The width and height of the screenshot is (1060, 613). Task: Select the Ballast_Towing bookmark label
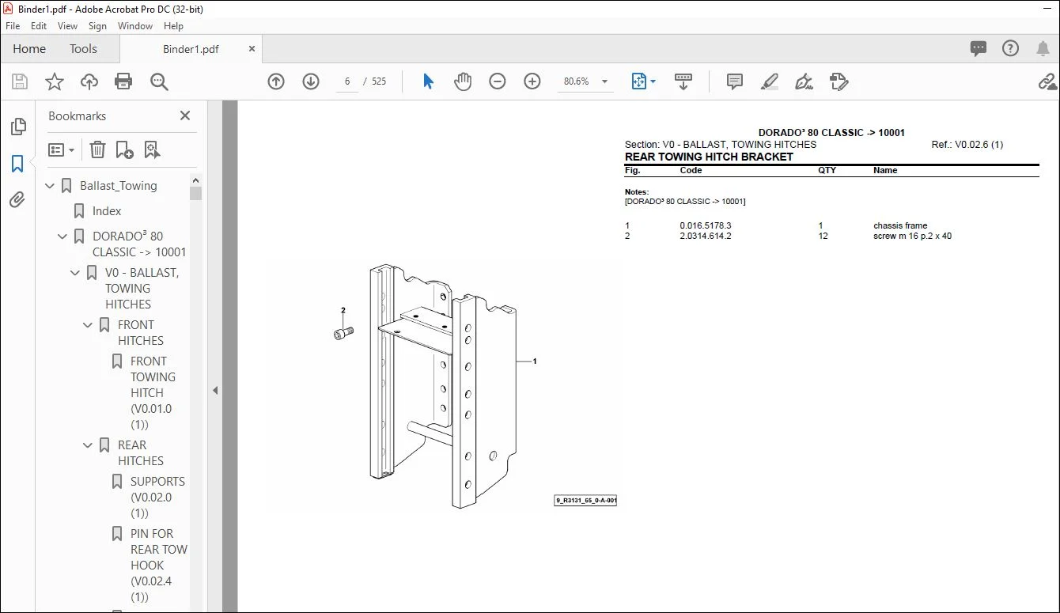click(119, 186)
